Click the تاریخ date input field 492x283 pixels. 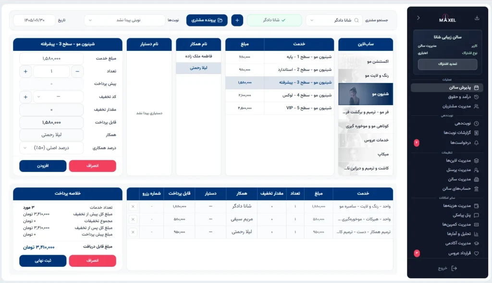click(34, 20)
